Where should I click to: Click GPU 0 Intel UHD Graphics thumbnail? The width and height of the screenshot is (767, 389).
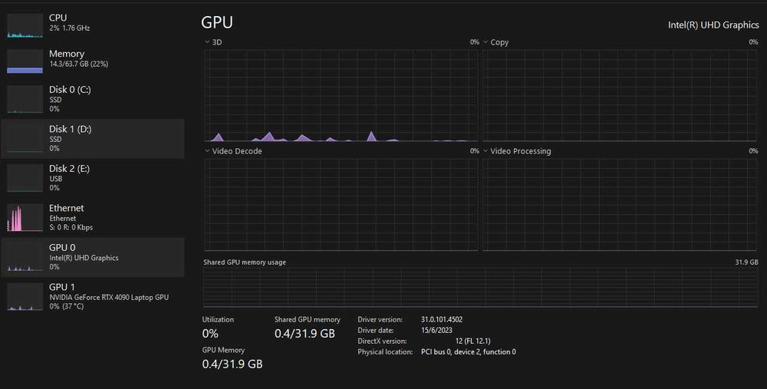(25, 258)
